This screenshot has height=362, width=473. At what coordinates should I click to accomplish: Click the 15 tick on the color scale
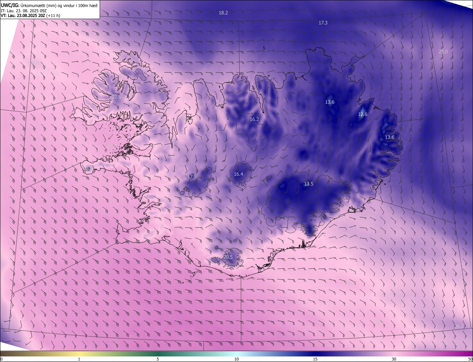pos(315,359)
